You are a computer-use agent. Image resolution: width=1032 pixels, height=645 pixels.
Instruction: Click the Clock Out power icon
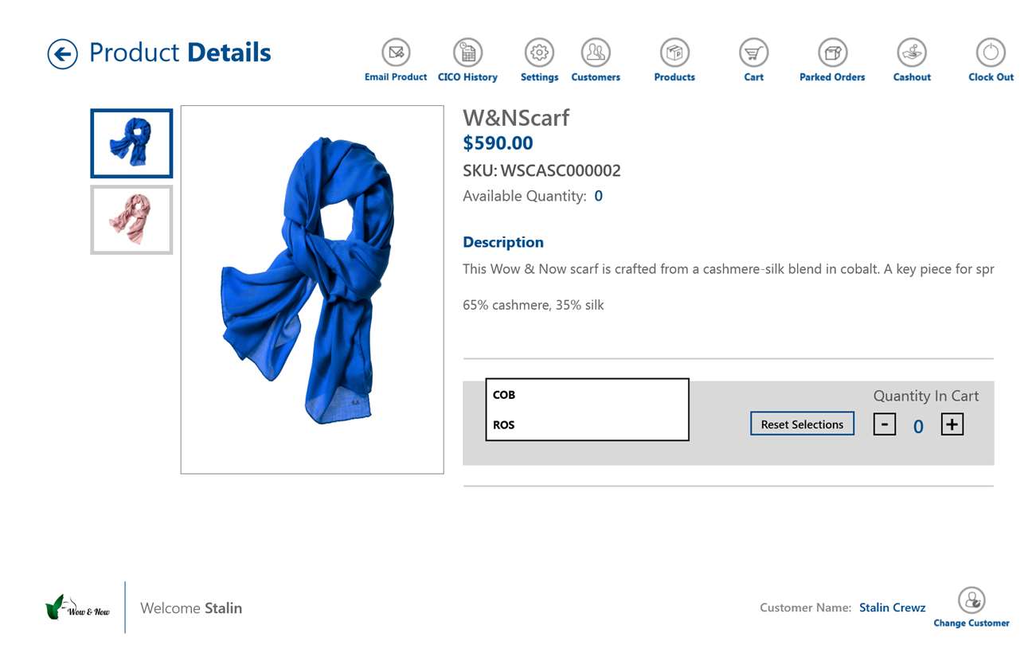point(991,53)
